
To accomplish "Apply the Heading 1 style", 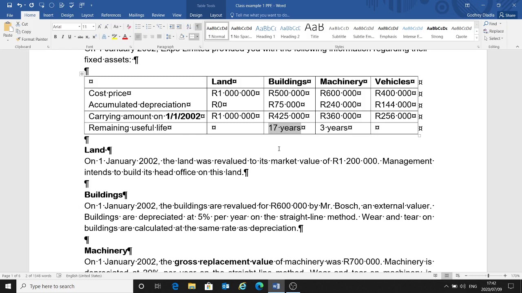I will tap(265, 31).
